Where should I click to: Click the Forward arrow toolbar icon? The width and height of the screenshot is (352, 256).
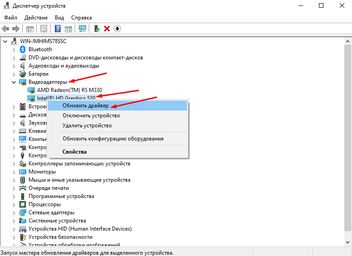pyautogui.click(x=16, y=29)
